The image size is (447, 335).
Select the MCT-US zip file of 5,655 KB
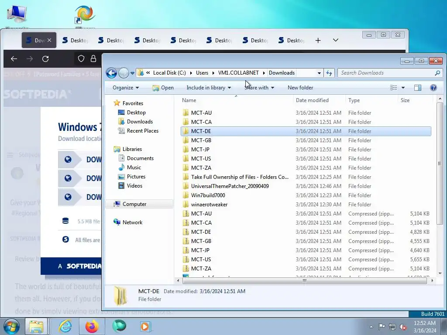(x=306, y=259)
